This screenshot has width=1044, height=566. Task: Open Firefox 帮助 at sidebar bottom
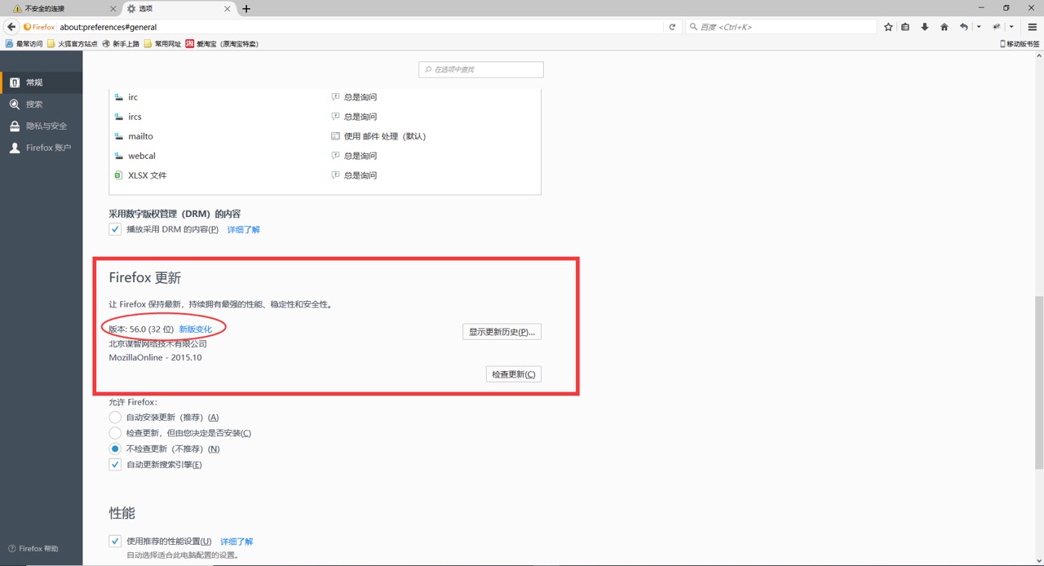[33, 549]
